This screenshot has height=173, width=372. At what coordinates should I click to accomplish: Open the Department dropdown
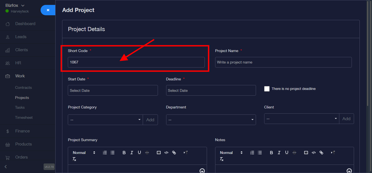click(x=211, y=120)
